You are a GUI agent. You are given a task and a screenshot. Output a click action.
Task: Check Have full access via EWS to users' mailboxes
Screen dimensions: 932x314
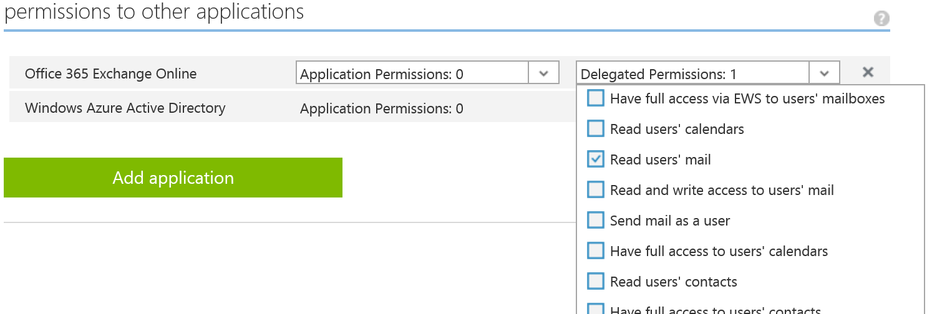pos(596,98)
